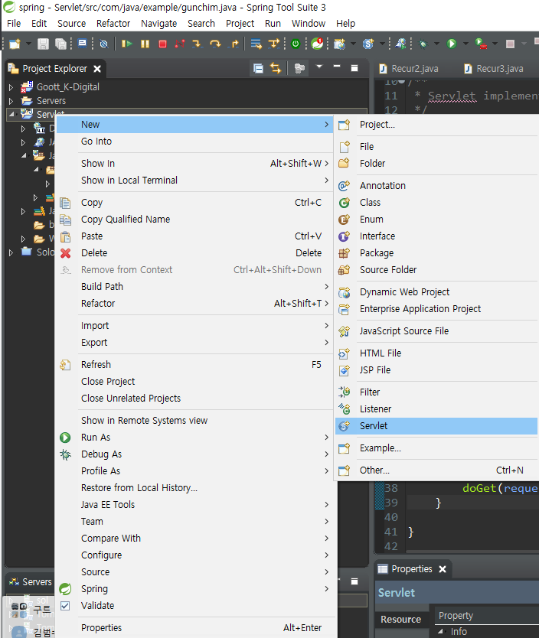Screen dimensions: 539x638
Task: Create a new Package from submenu
Action: coord(436,253)
